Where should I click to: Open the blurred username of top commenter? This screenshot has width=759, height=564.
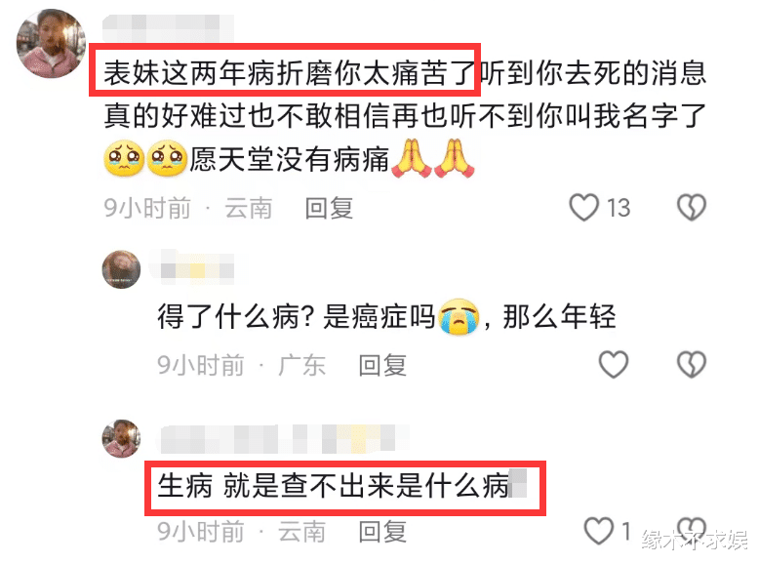click(x=169, y=27)
